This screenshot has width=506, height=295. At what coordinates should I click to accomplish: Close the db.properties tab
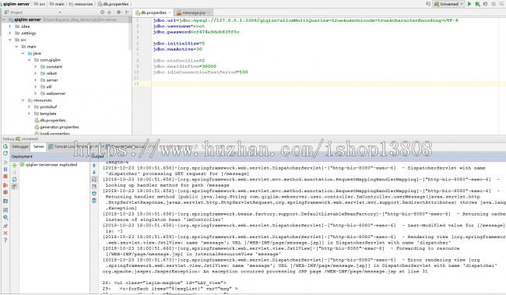170,12
